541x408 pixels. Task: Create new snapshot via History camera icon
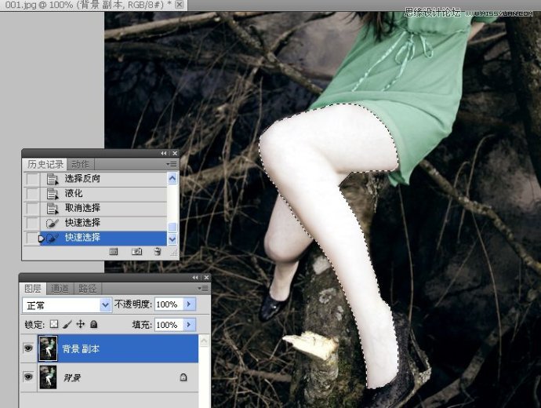tap(137, 252)
